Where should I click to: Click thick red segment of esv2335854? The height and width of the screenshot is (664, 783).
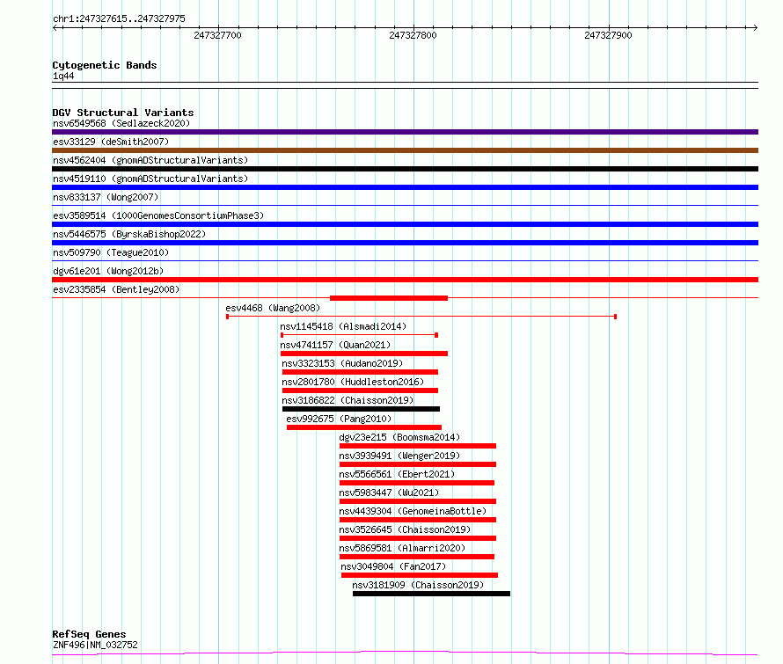tap(389, 298)
